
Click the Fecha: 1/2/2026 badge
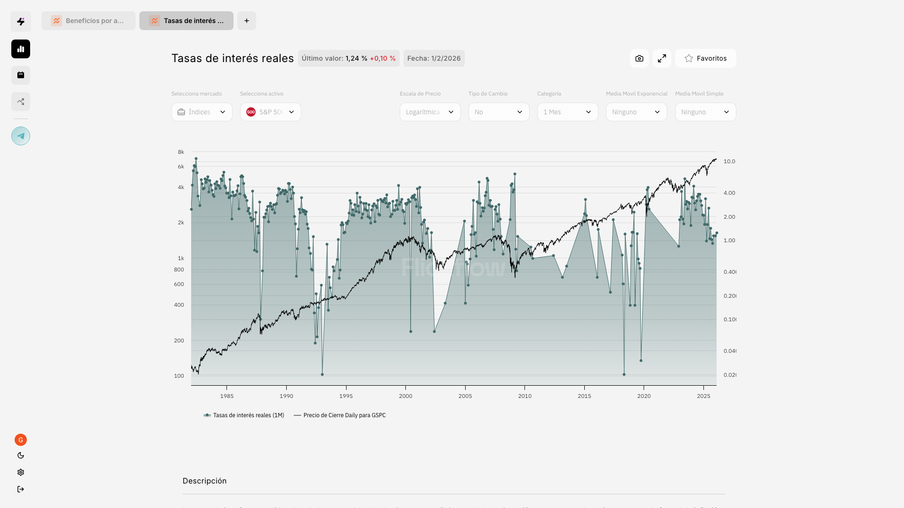[434, 58]
